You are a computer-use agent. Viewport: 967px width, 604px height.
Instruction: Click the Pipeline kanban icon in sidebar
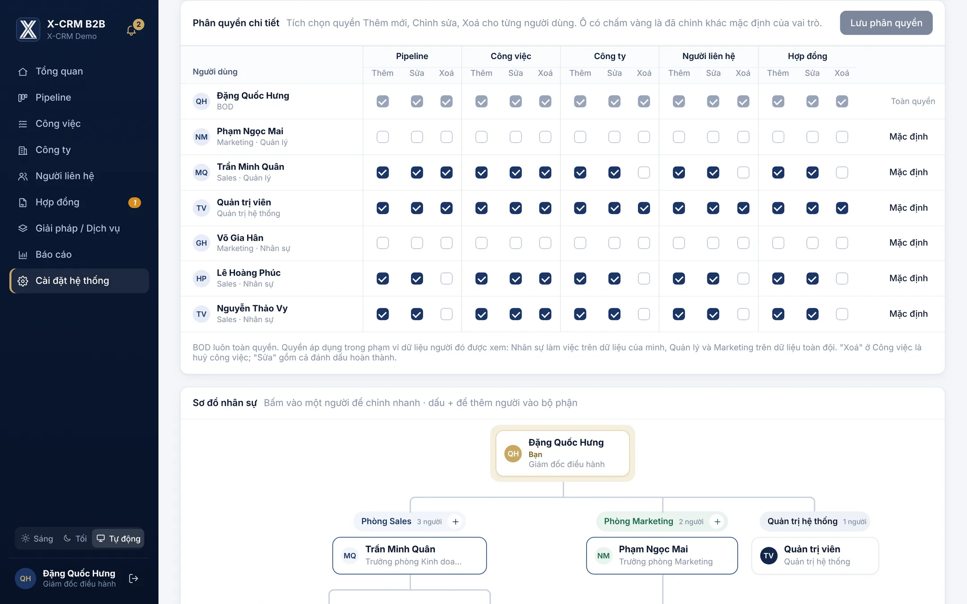click(x=23, y=98)
